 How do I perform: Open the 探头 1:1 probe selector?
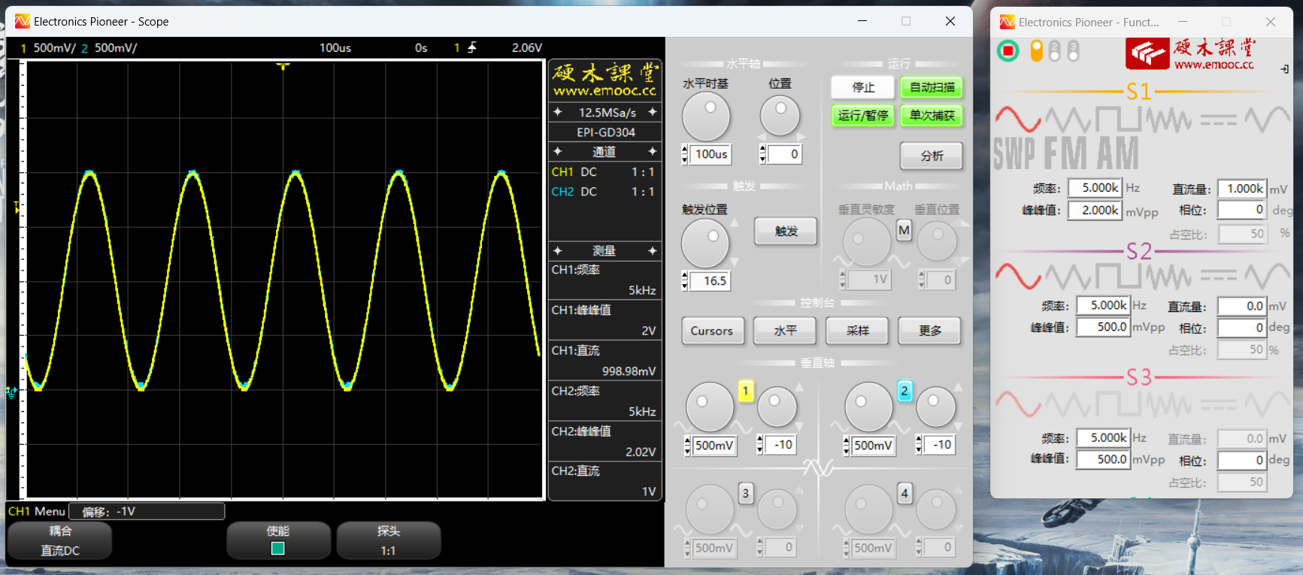click(x=388, y=540)
